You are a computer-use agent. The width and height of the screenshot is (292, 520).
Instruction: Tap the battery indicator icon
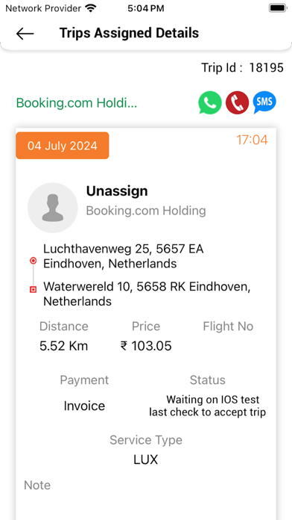coord(277,8)
